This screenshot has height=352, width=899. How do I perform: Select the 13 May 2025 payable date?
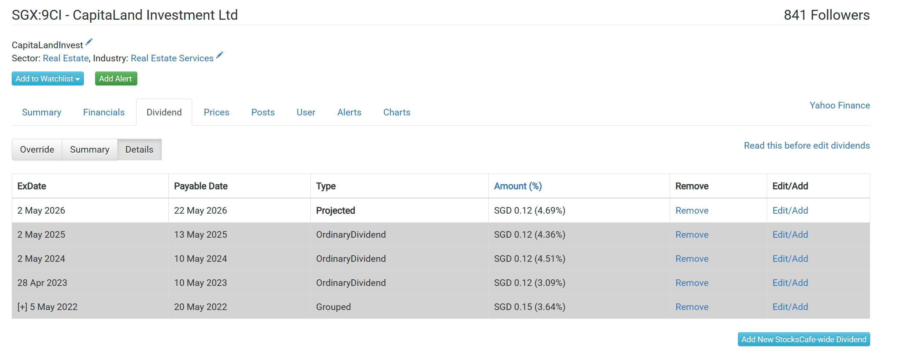[x=201, y=234]
